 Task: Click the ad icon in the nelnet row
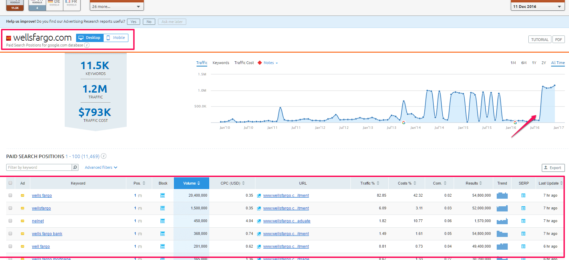pos(23,221)
